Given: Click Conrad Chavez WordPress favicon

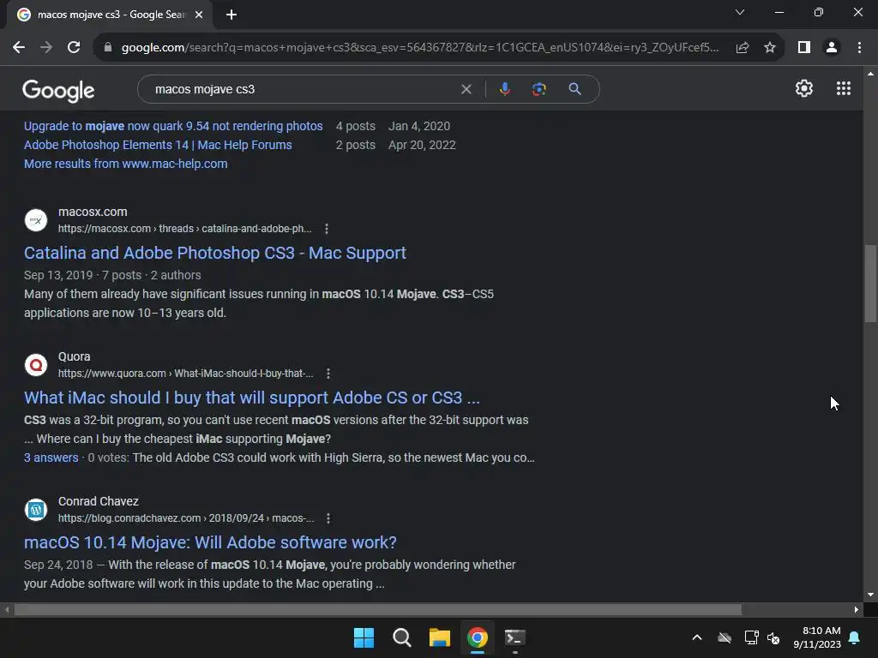Looking at the screenshot, I should [x=36, y=510].
